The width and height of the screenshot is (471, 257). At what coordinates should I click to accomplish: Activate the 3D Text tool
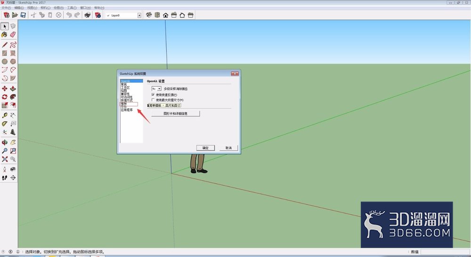(13, 132)
